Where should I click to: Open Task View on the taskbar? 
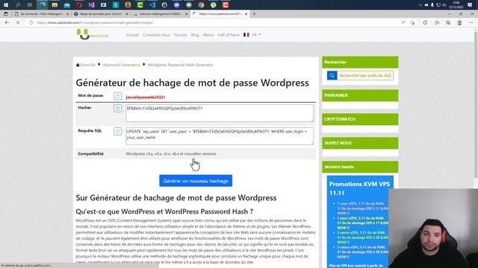click(x=30, y=5)
